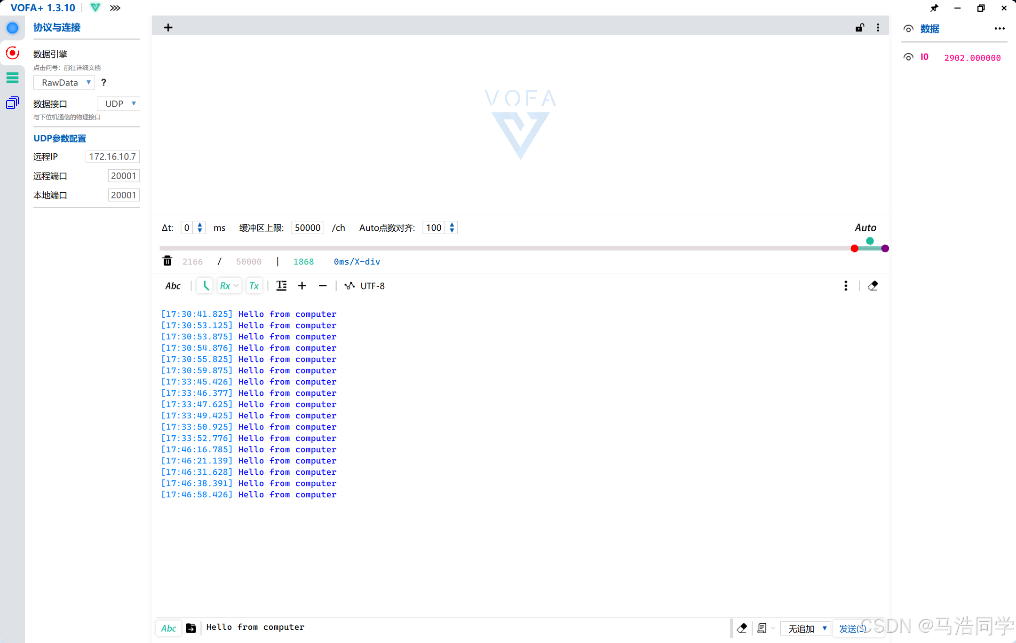The height and width of the screenshot is (643, 1016).
Task: Open the tab bar three-dot menu
Action: tap(878, 28)
